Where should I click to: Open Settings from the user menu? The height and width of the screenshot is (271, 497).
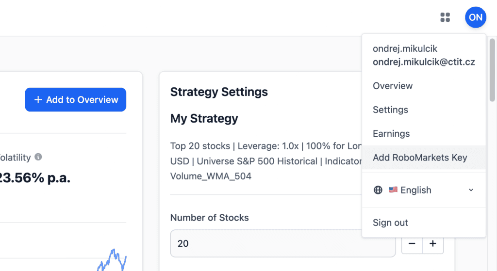[x=390, y=110]
